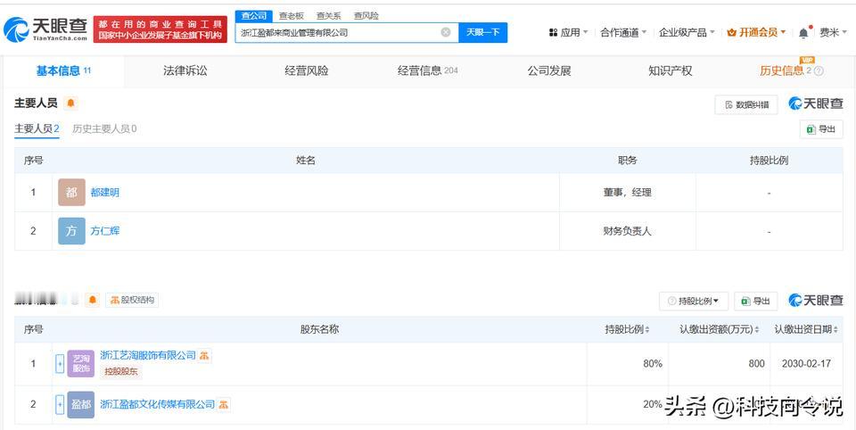Open the 合作通道 dropdown
The height and width of the screenshot is (430, 856).
623,33
